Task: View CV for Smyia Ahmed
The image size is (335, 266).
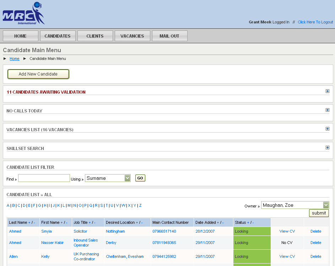Action: (287, 231)
